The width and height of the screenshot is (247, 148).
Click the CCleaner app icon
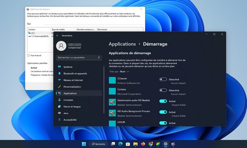[x=112, y=81]
